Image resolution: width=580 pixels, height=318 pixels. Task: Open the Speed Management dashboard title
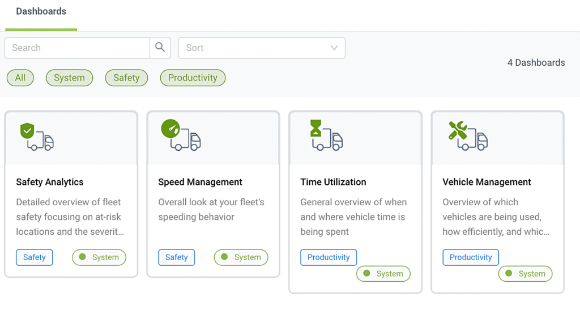click(x=200, y=182)
